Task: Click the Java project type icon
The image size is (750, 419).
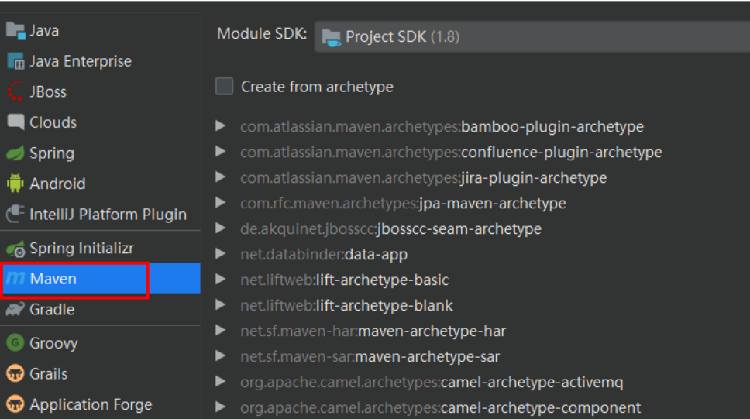Action: [15, 31]
